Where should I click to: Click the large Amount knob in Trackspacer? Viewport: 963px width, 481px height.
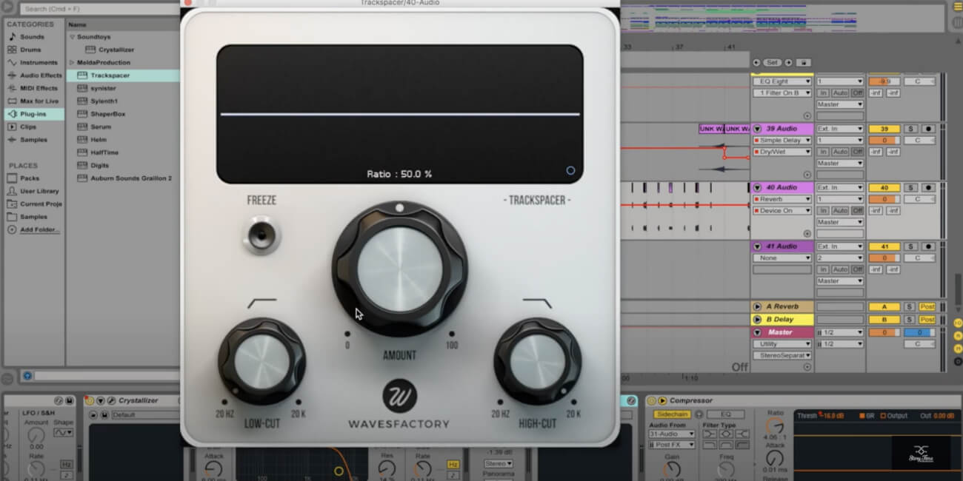coord(399,269)
